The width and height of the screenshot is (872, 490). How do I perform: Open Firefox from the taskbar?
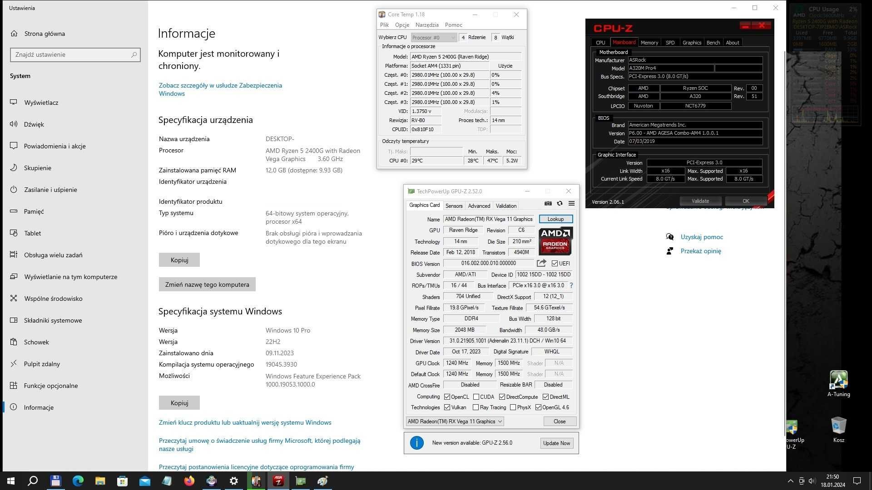pos(189,481)
